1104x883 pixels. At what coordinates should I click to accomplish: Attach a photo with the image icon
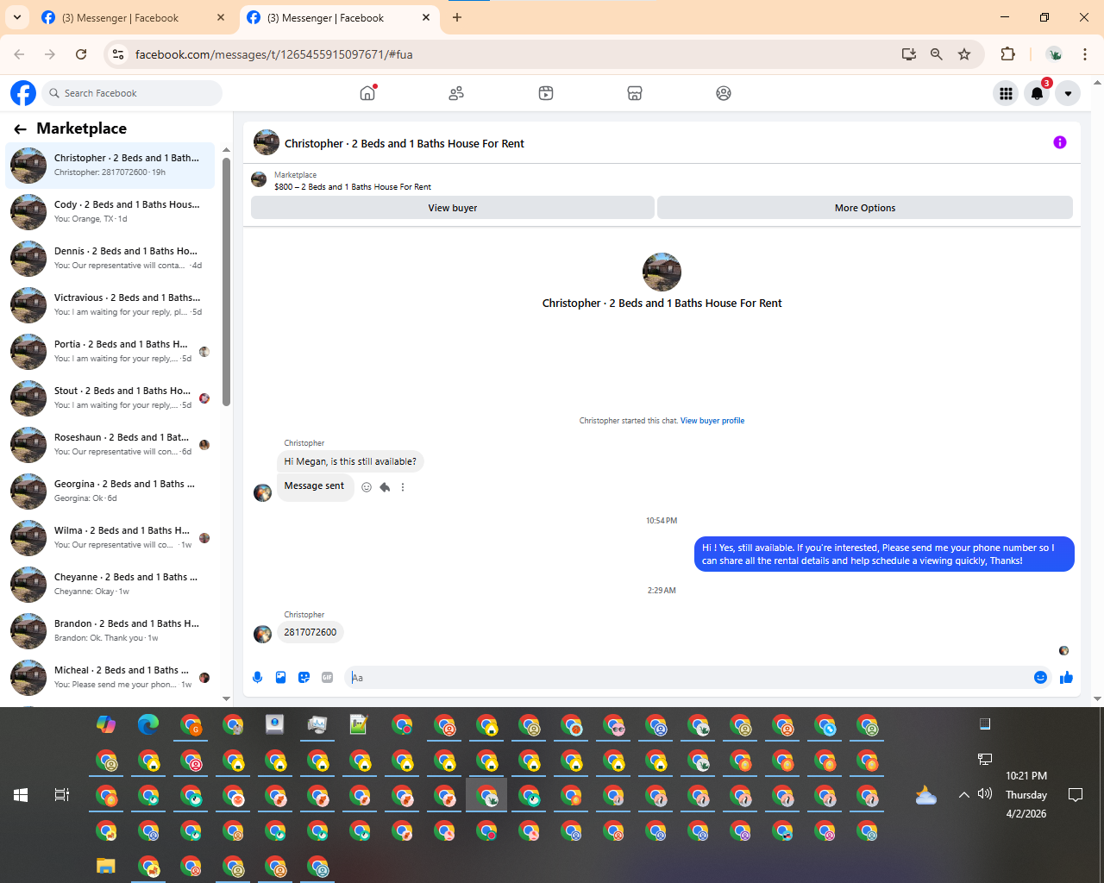click(x=280, y=678)
